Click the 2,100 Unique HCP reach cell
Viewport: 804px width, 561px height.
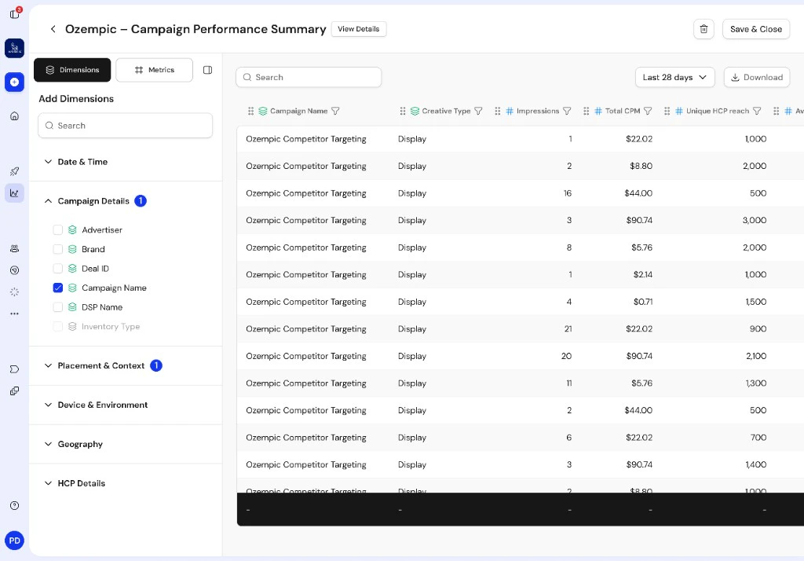(756, 356)
